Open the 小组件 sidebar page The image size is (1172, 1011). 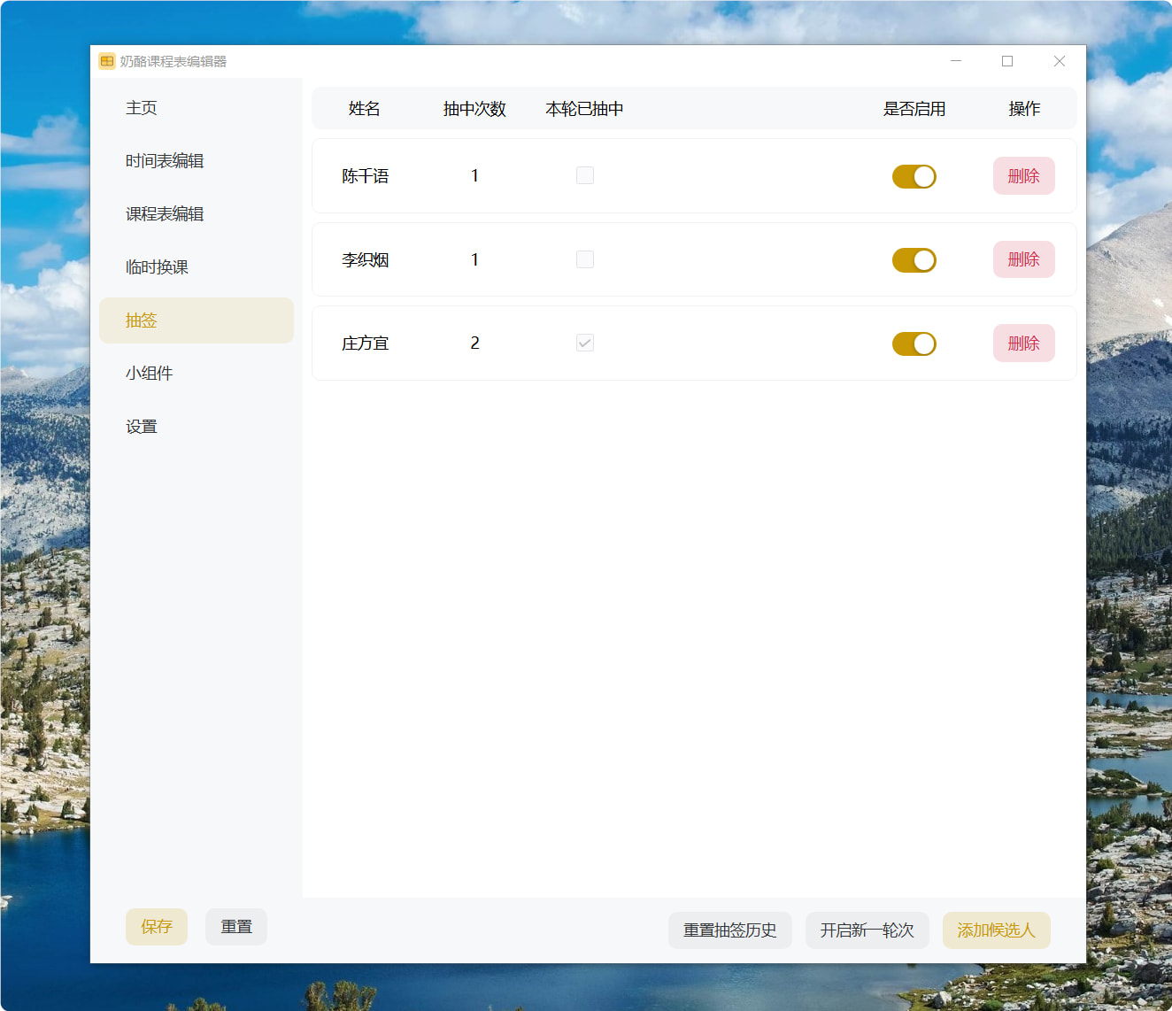click(197, 374)
